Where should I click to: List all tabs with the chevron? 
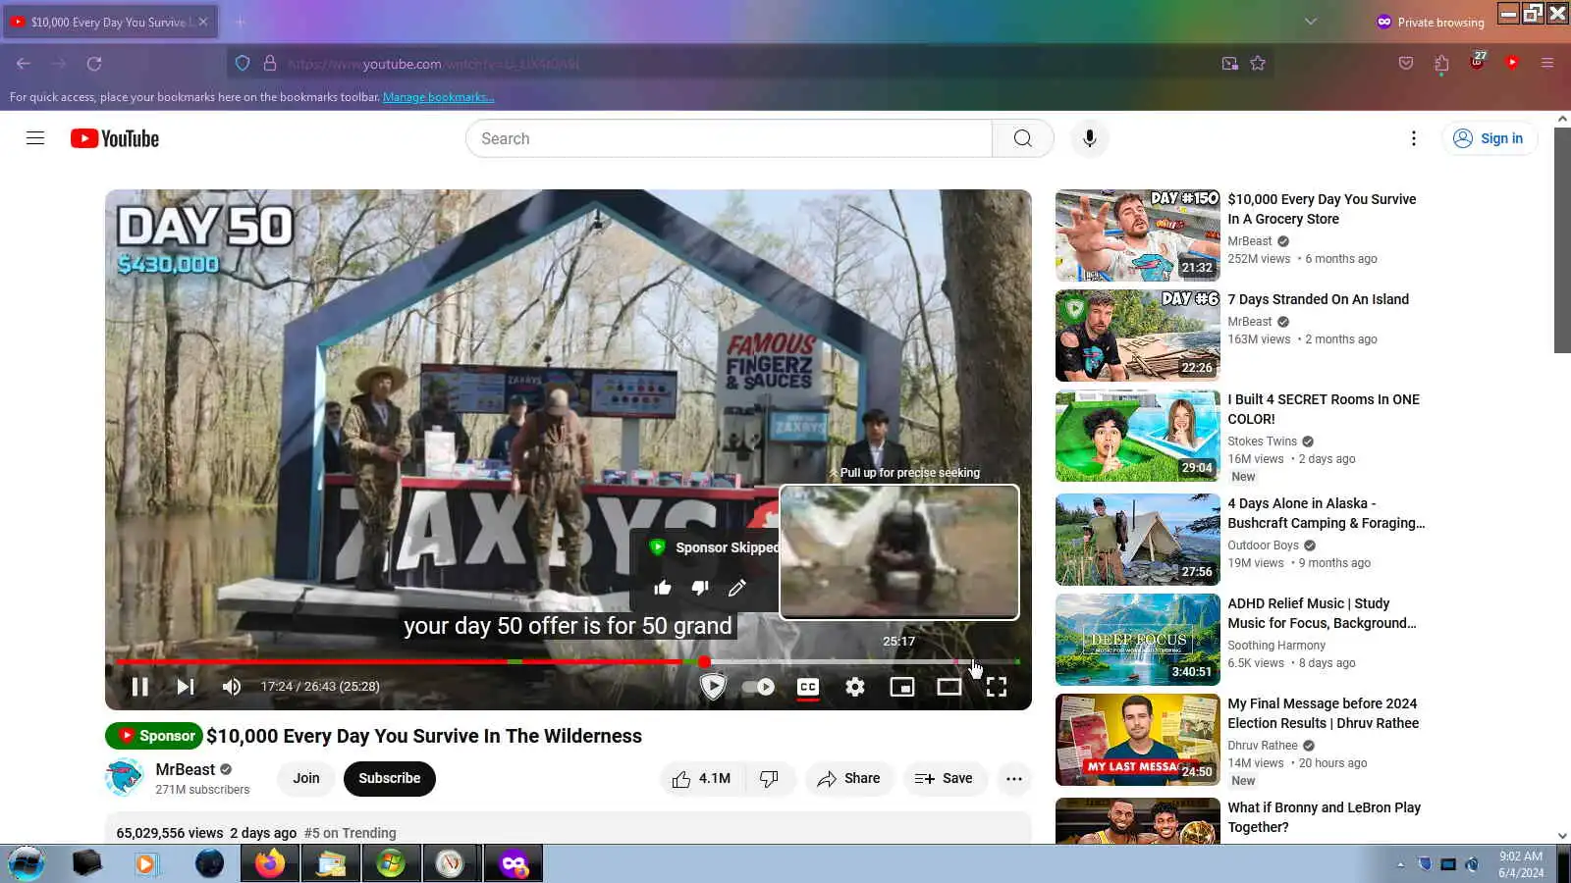coord(1311,22)
